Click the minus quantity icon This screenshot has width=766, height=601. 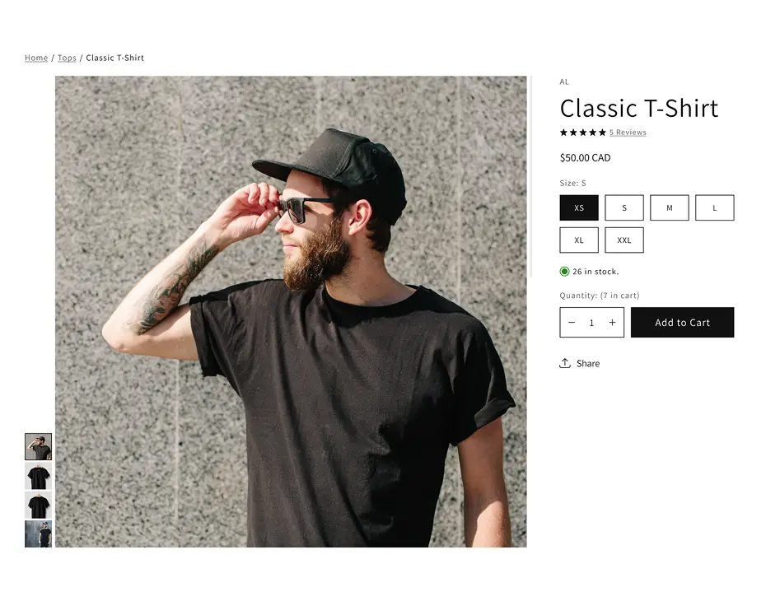pos(572,322)
